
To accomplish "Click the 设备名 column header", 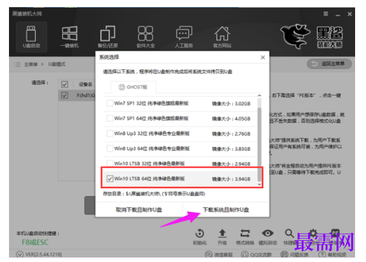I will pos(85,85).
